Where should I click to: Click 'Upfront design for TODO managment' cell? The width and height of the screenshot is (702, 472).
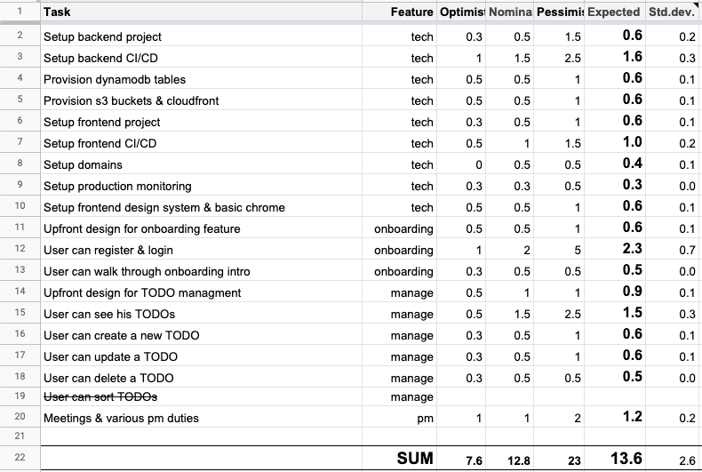pyautogui.click(x=201, y=292)
